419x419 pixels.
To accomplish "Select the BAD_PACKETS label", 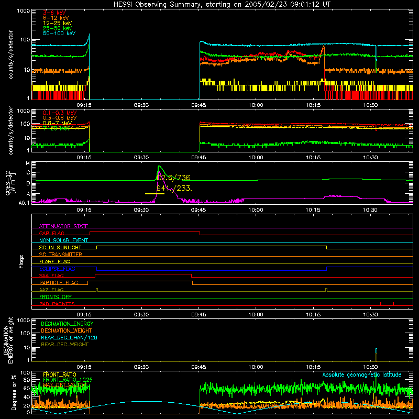I will [x=57, y=304].
